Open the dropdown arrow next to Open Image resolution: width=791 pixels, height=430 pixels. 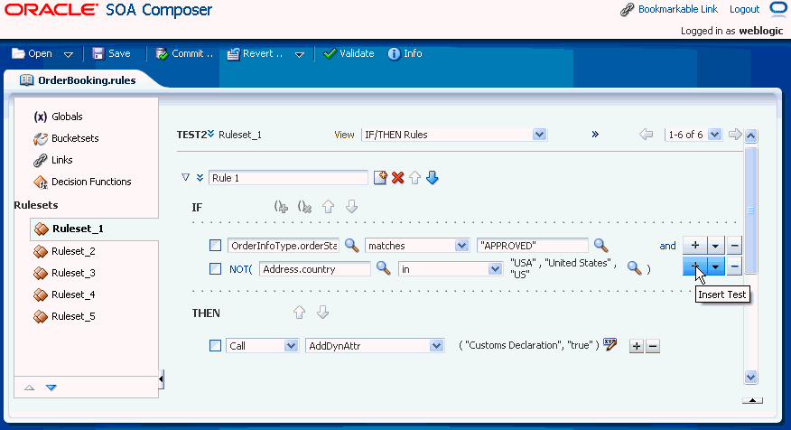pos(68,54)
